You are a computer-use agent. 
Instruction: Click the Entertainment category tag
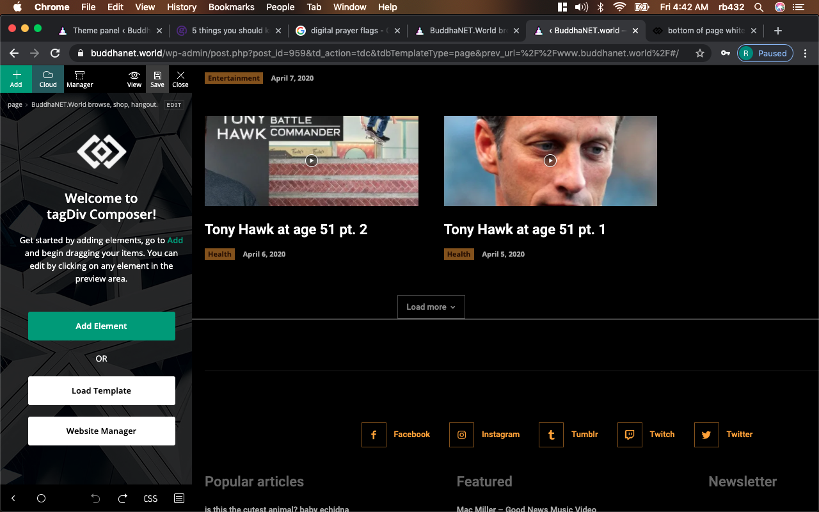pos(234,78)
